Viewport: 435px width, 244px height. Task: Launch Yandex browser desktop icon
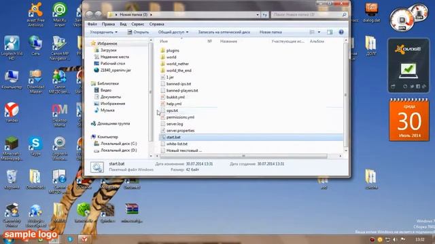tap(12, 113)
